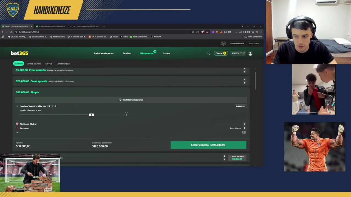Image resolution: width=351 pixels, height=197 pixels.
Task: Click the bets list vertical scrollbar
Action: pyautogui.click(x=256, y=81)
